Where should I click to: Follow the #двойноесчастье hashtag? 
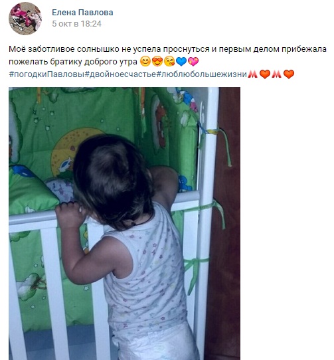tap(120, 74)
